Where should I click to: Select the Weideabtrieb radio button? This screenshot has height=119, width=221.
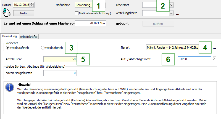pyautogui.click(x=43, y=48)
